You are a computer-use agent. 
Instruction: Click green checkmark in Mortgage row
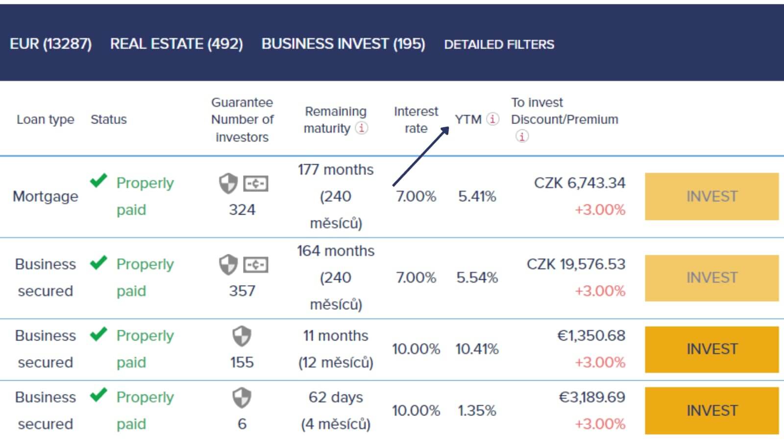(x=98, y=181)
